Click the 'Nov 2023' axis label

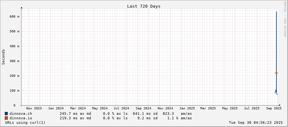click(x=34, y=108)
